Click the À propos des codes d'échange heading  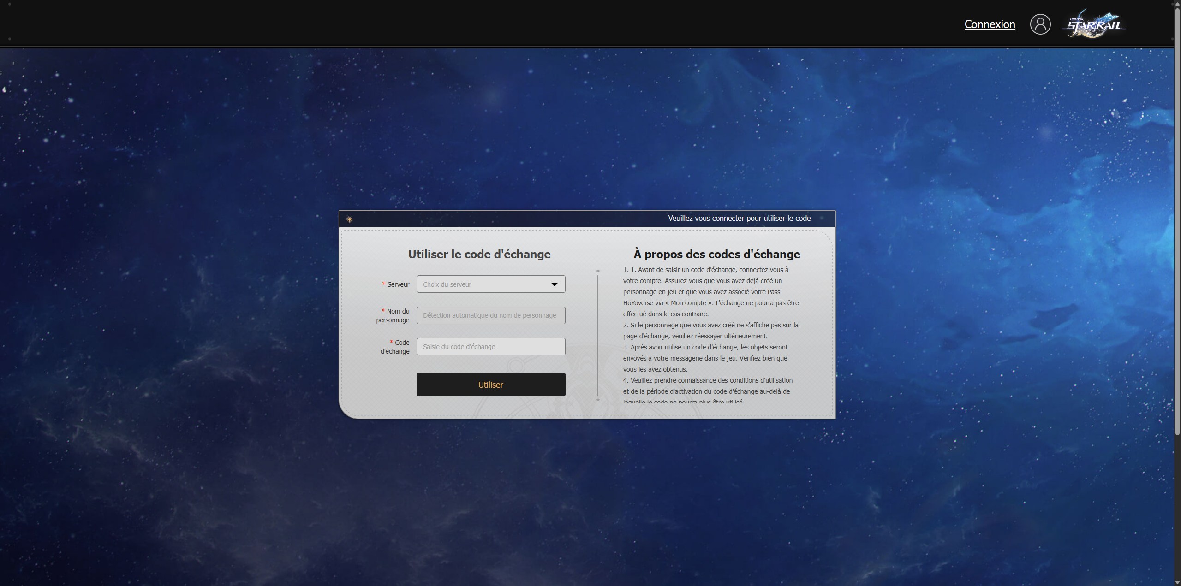716,254
